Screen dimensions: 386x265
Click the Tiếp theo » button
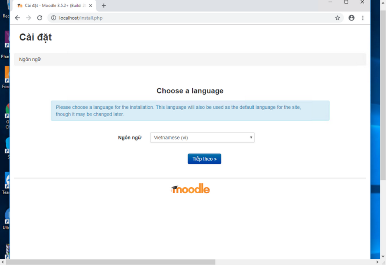[x=204, y=159]
